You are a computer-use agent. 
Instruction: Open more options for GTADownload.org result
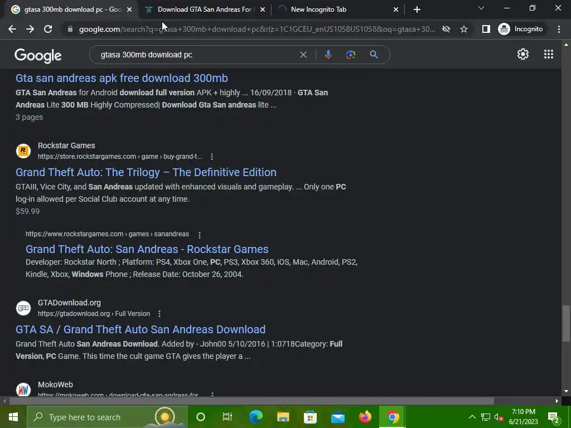(159, 314)
